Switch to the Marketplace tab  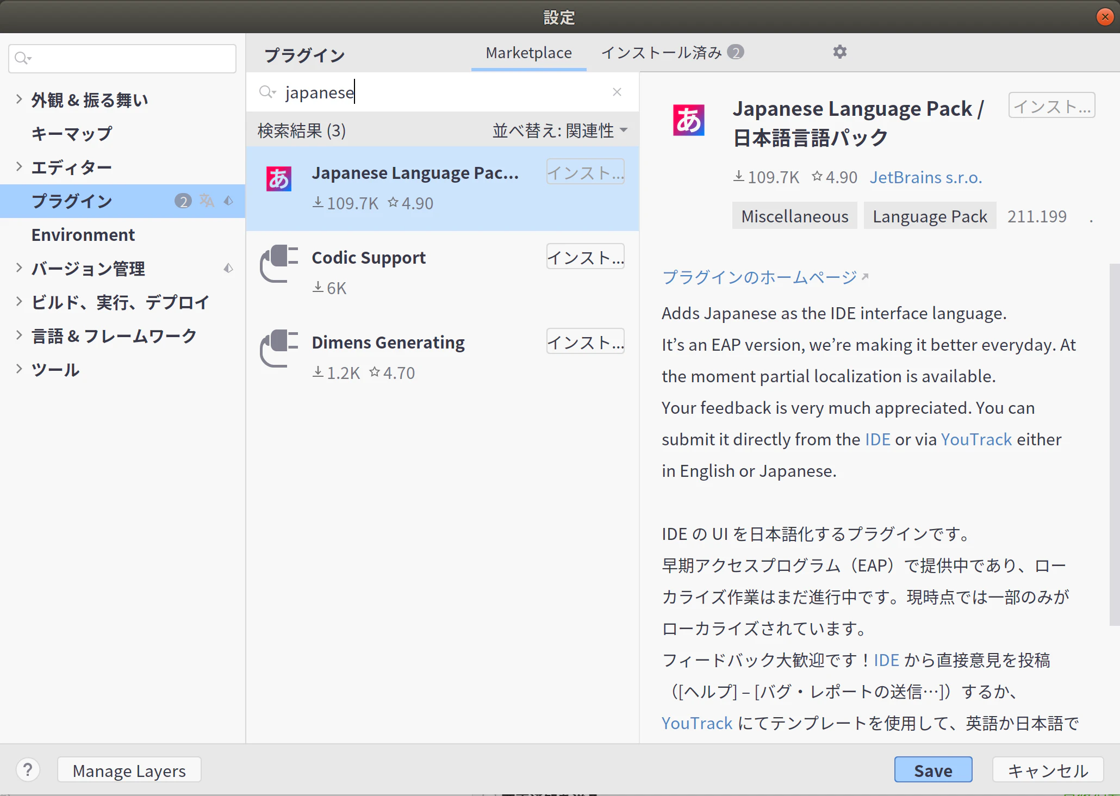coord(528,53)
